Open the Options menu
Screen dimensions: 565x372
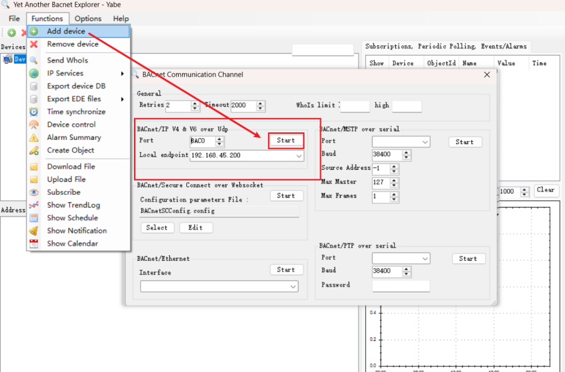click(88, 19)
